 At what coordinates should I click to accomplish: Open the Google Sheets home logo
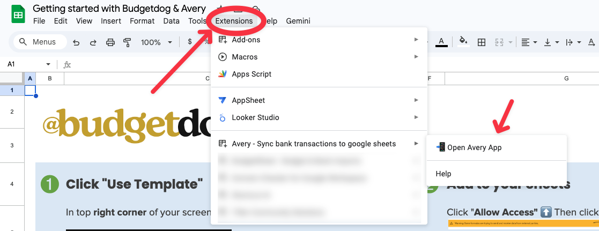click(x=18, y=14)
